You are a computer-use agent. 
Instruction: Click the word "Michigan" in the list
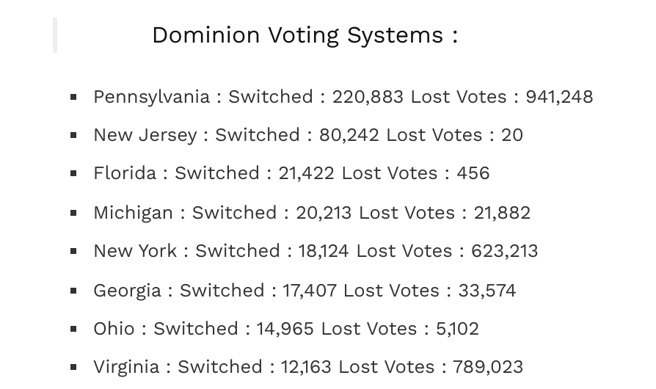(133, 213)
